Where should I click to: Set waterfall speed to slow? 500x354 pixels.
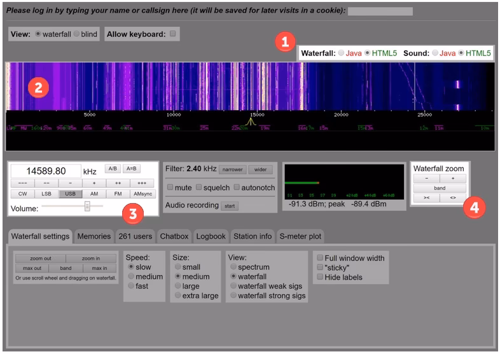click(131, 267)
